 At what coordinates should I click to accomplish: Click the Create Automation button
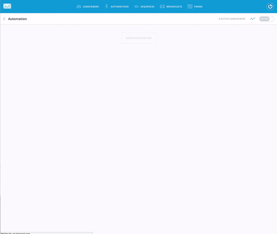tap(138, 38)
